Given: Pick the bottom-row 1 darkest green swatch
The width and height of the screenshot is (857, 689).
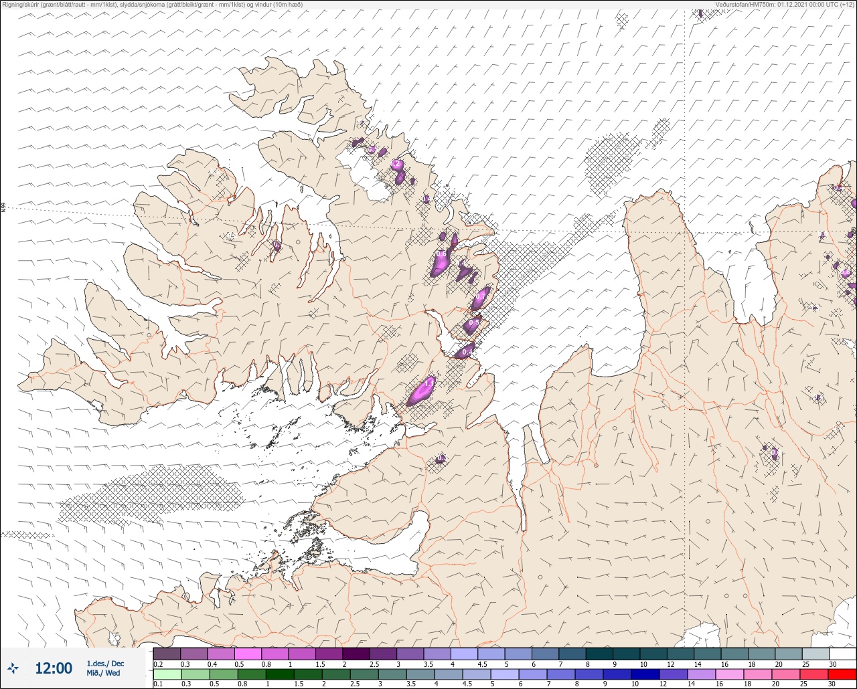Looking at the screenshot, I should (x=280, y=674).
